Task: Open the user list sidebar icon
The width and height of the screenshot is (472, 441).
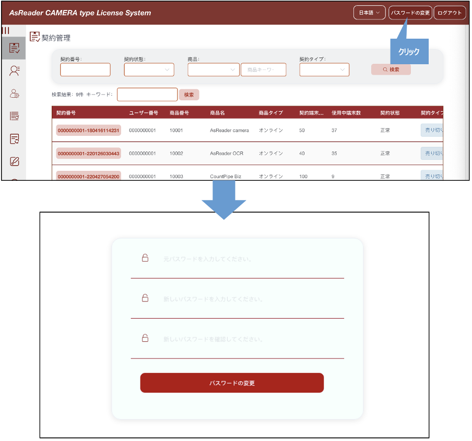Action: pyautogui.click(x=14, y=71)
